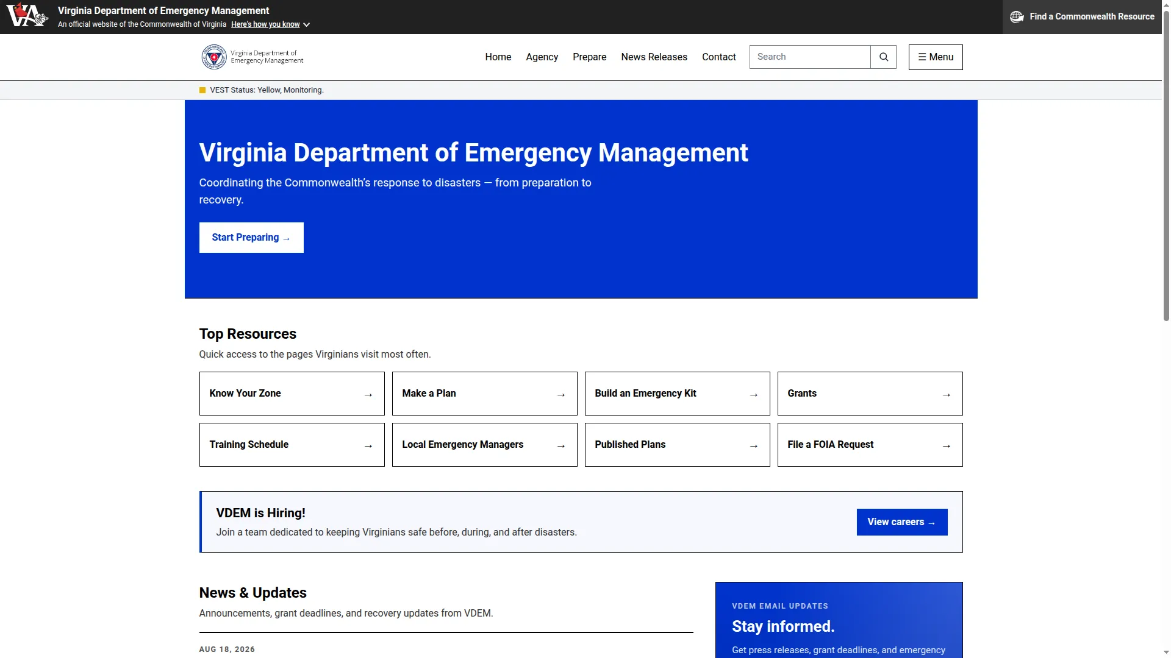Click the scrollbar down arrow

(1166, 653)
